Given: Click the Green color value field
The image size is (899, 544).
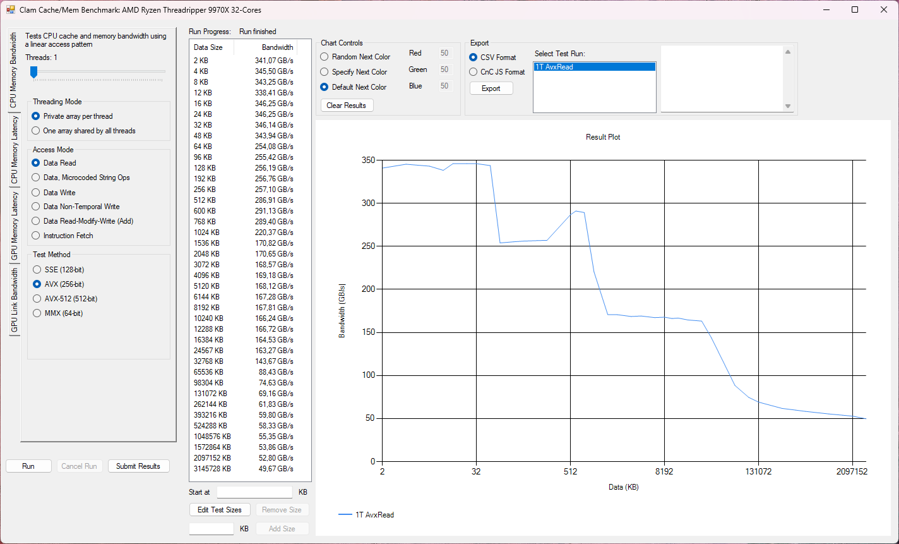Looking at the screenshot, I should (x=444, y=70).
